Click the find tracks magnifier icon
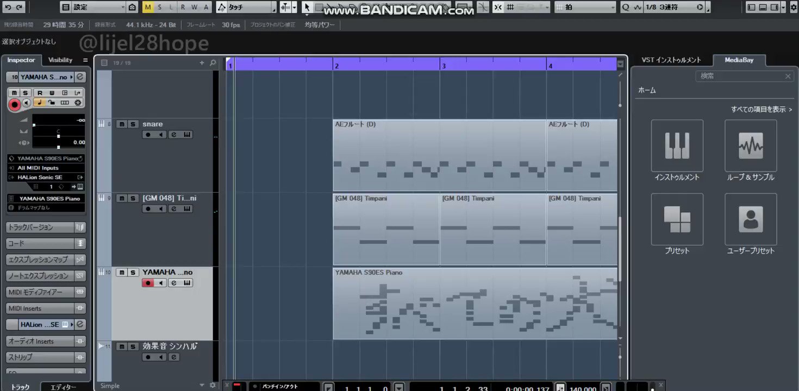This screenshot has width=799, height=391. (x=213, y=63)
